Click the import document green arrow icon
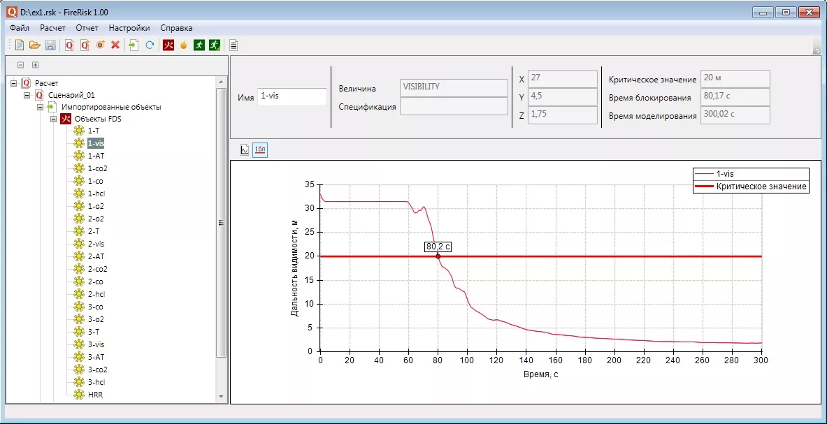This screenshot has width=827, height=424. 134,45
